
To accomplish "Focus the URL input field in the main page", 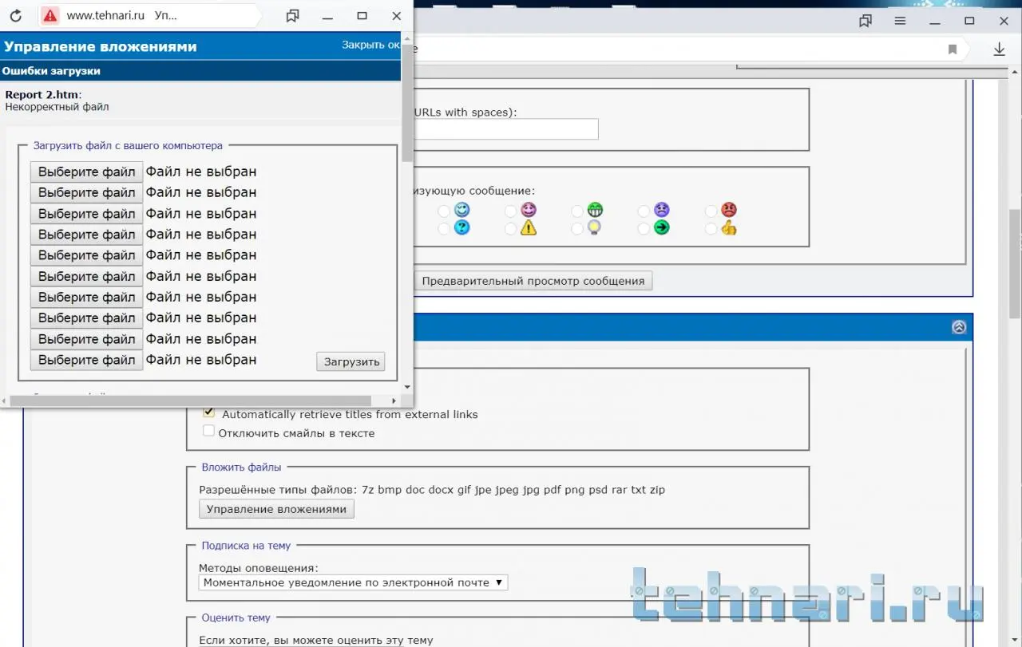I will 506,129.
